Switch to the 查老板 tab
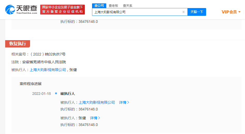 coord(114,6)
